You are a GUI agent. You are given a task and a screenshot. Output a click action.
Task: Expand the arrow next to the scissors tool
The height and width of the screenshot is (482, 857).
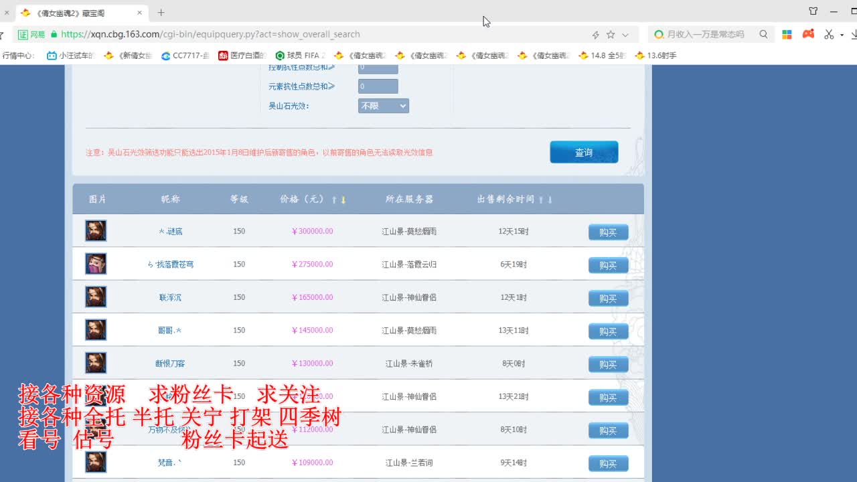coord(842,33)
